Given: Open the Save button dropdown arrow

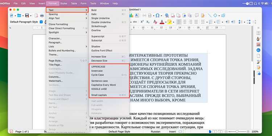Looking at the screenshot, I should 31,16.
